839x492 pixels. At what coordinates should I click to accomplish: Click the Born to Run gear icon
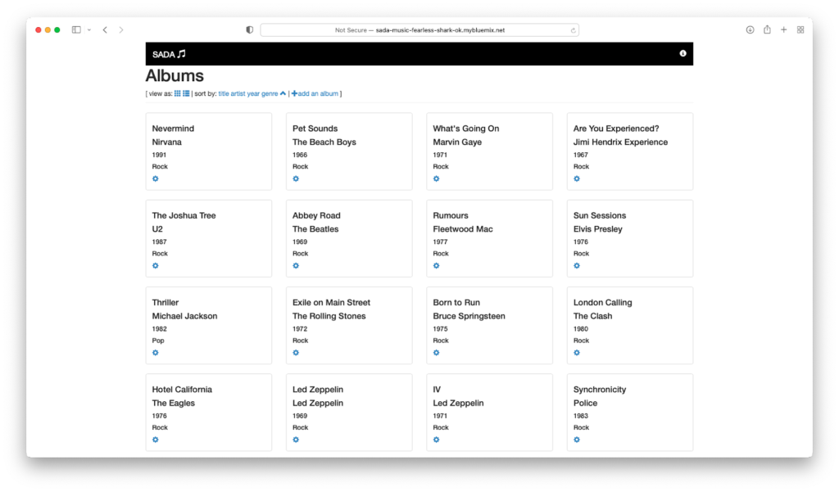click(436, 353)
